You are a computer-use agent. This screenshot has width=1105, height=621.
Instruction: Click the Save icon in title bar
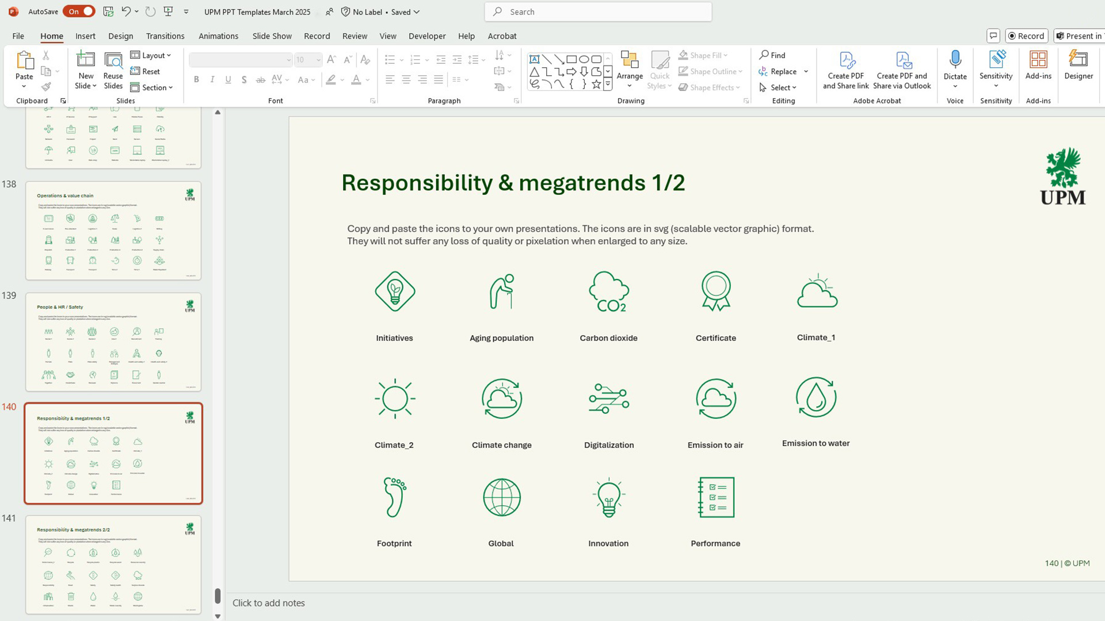click(108, 11)
